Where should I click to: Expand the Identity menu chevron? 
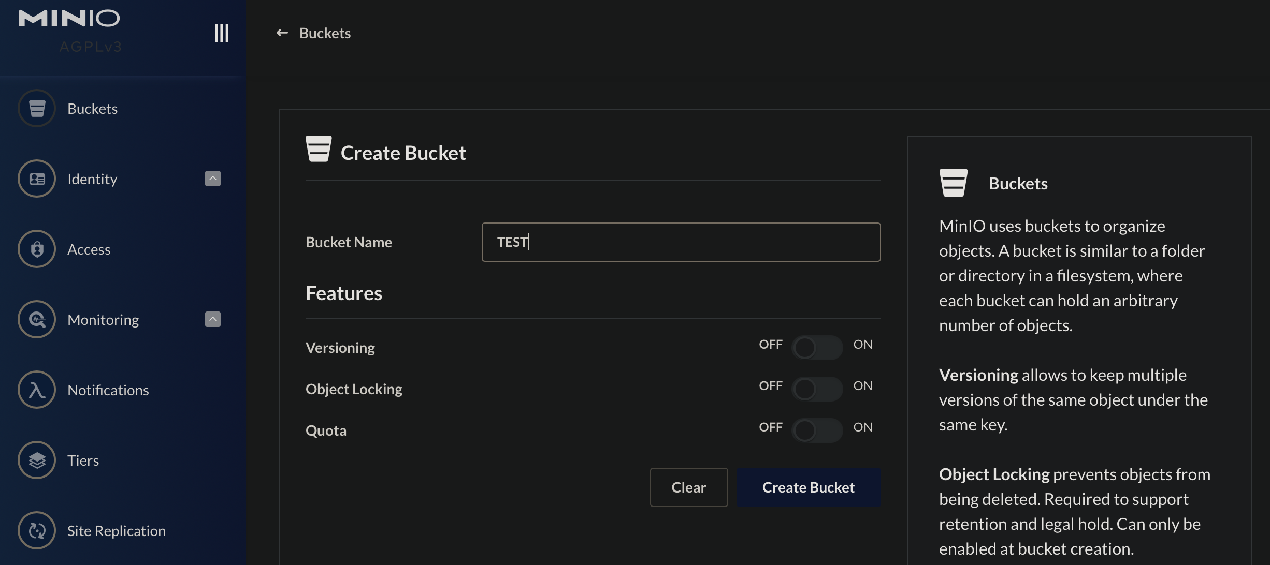pyautogui.click(x=213, y=179)
